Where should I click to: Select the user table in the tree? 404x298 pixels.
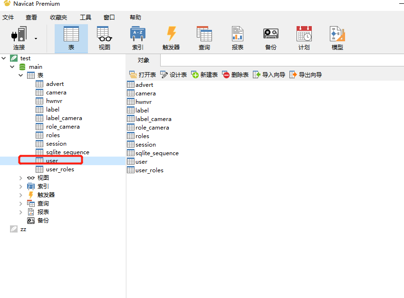(51, 160)
